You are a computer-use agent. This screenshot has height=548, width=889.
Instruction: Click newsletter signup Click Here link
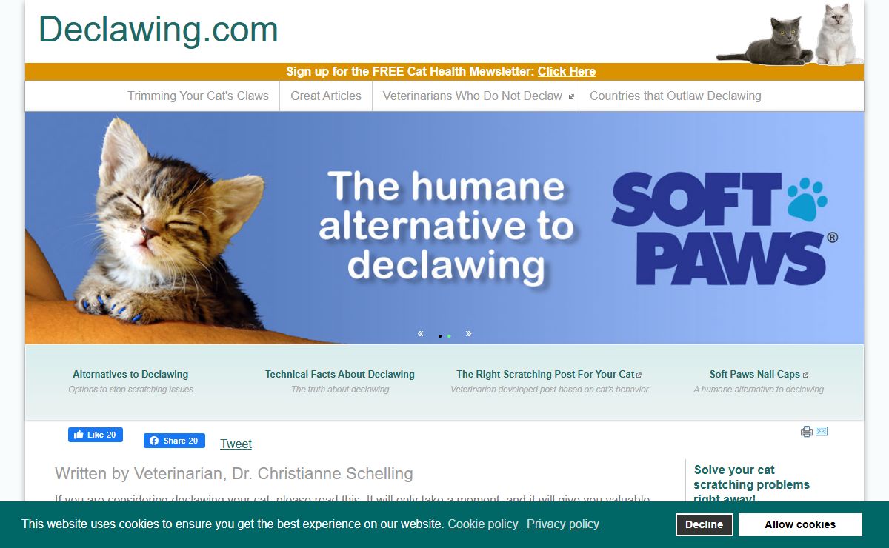[x=567, y=72]
